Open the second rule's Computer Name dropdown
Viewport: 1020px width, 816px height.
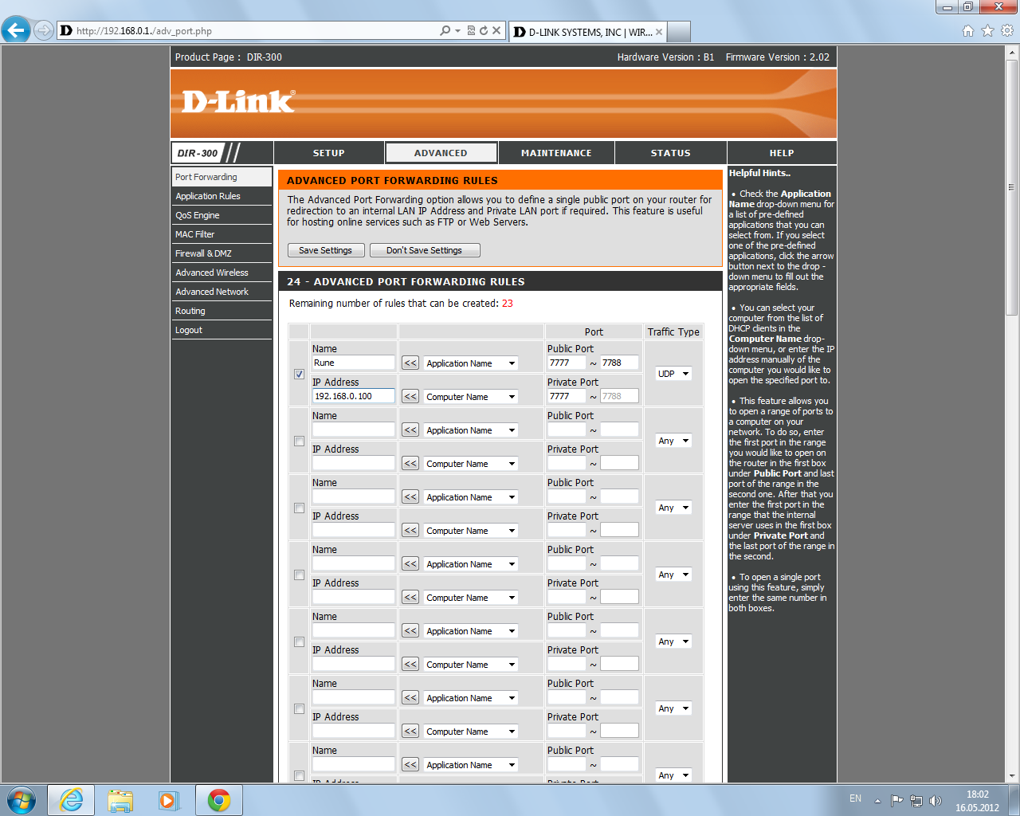pyautogui.click(x=470, y=463)
